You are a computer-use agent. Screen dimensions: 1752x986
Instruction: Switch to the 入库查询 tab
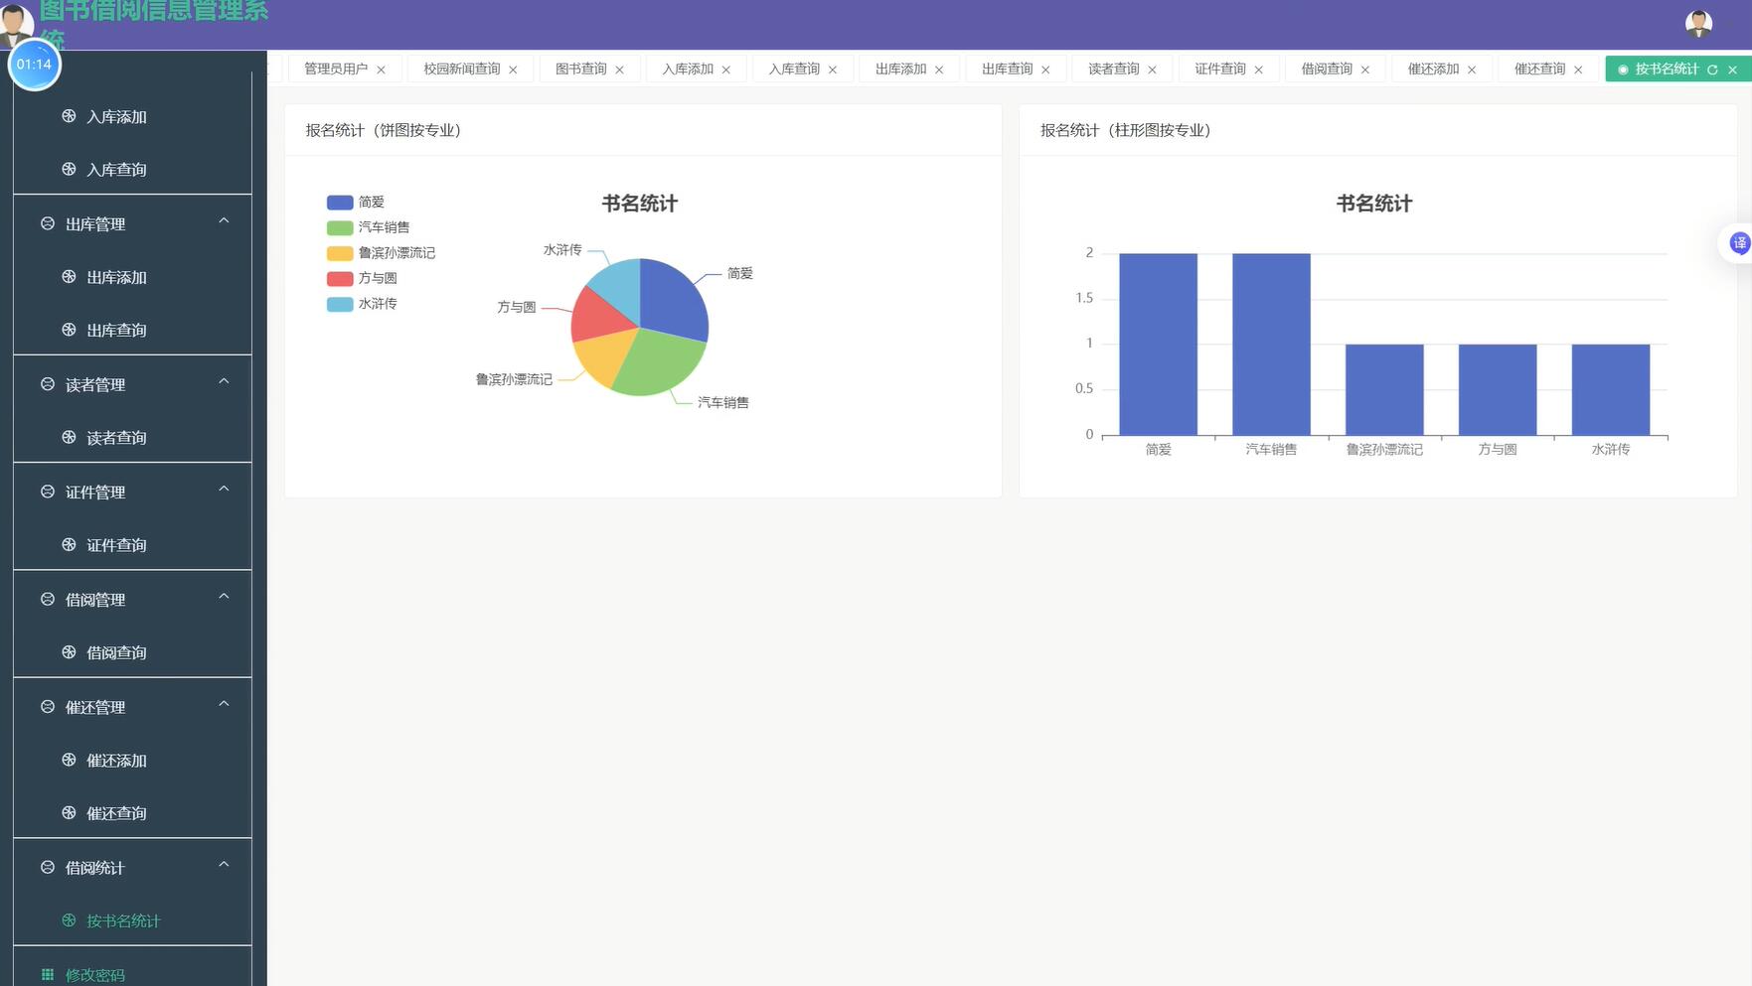tap(794, 69)
